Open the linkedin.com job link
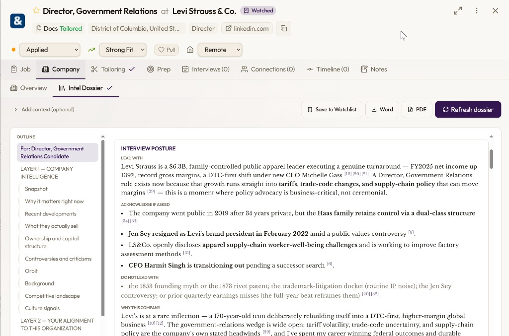Image resolution: width=509 pixels, height=336 pixels. pyautogui.click(x=247, y=28)
